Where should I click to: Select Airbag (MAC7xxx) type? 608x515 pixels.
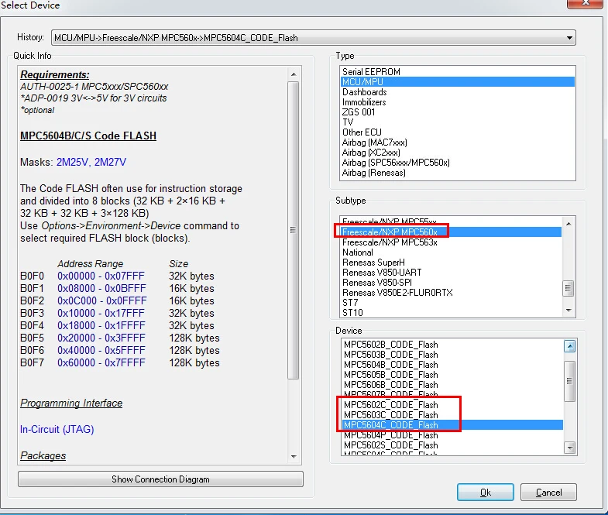458,142
